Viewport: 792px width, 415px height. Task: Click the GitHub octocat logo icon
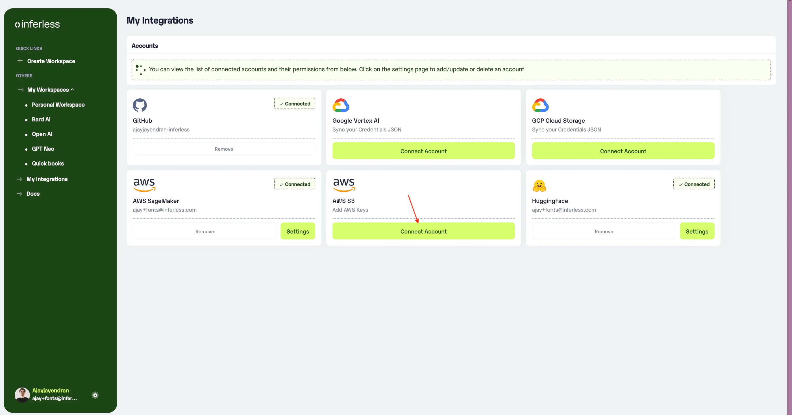[140, 105]
